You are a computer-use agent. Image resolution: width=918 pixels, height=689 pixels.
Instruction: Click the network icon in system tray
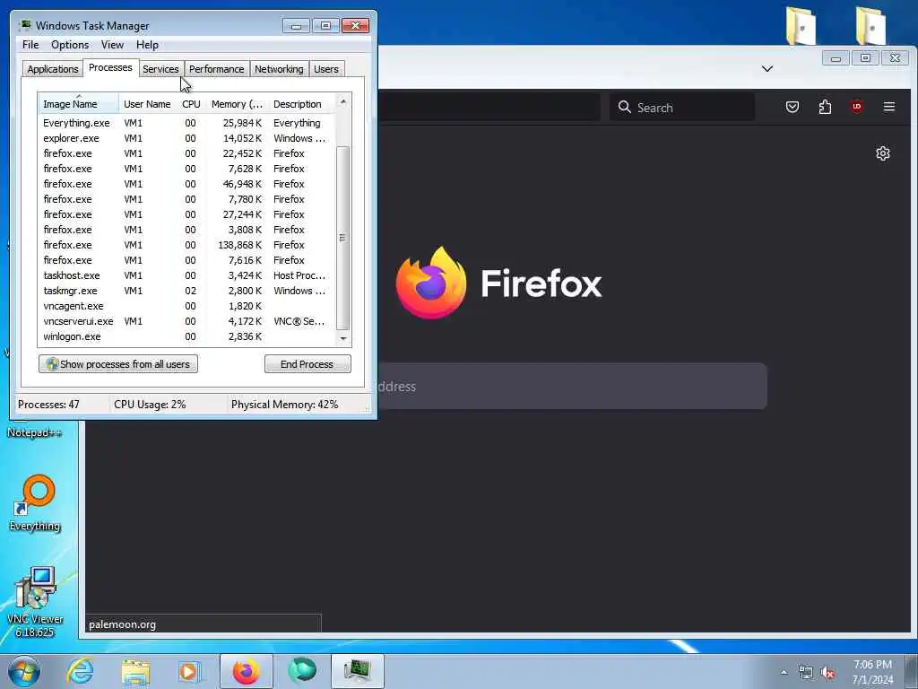tap(806, 673)
